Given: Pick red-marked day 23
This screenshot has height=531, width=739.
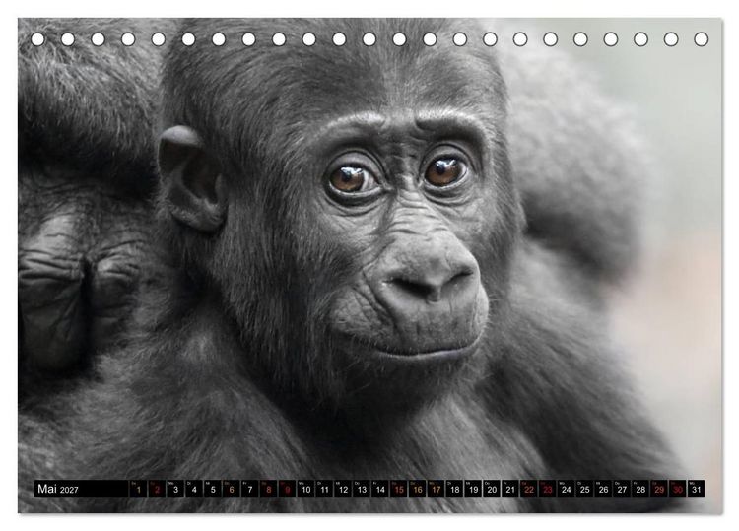Looking at the screenshot, I should click(547, 489).
